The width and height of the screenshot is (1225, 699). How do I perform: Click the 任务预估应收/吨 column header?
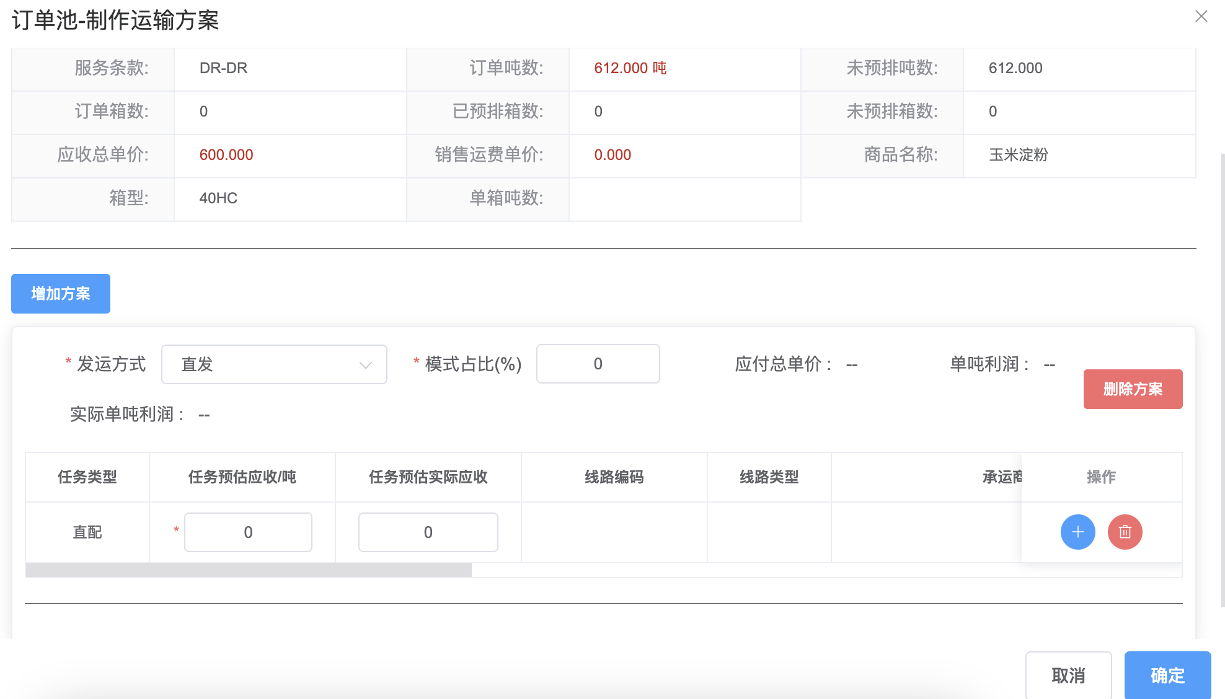[x=242, y=477]
